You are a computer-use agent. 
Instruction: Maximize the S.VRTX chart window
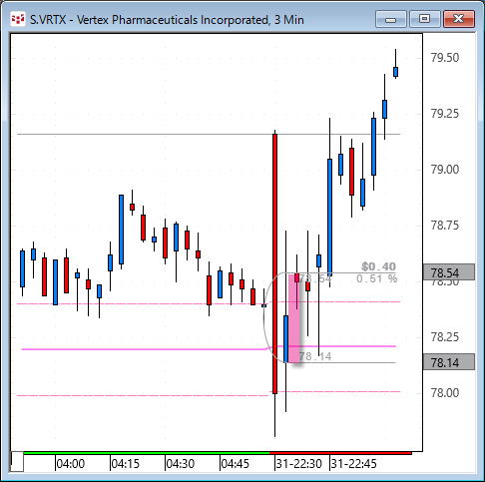pyautogui.click(x=424, y=19)
